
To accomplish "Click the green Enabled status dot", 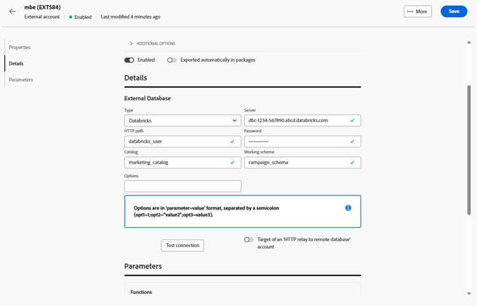I will 71,17.
